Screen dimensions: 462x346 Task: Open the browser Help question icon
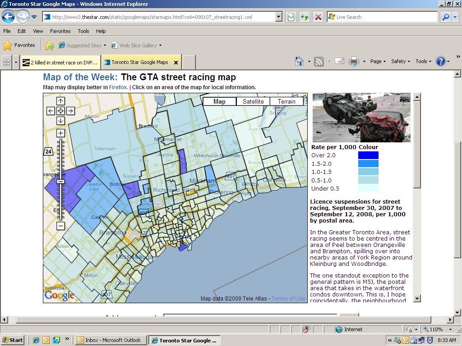click(x=440, y=61)
